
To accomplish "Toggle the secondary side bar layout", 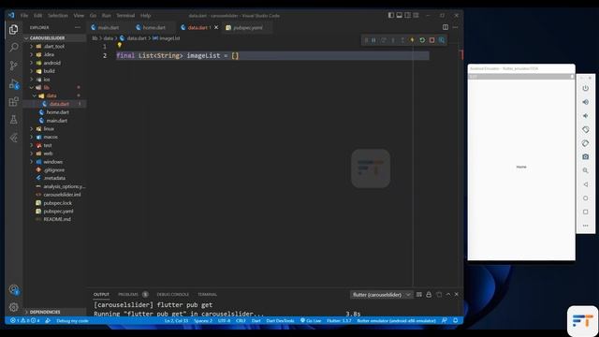I will 408,15.
